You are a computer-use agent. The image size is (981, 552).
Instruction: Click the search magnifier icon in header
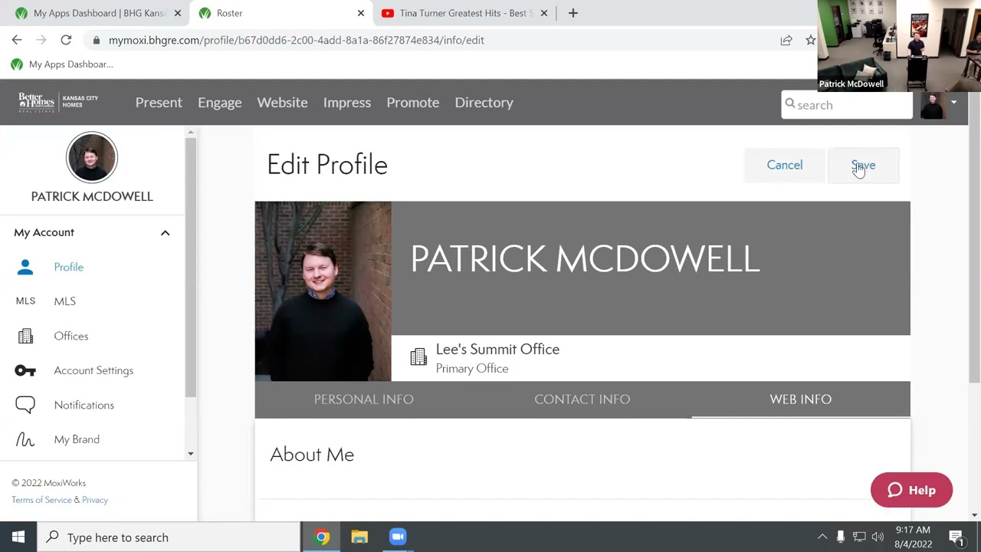coord(790,104)
